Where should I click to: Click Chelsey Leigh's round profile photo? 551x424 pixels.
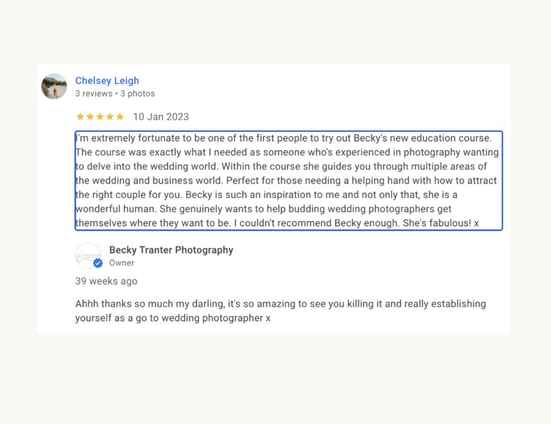[x=54, y=87]
